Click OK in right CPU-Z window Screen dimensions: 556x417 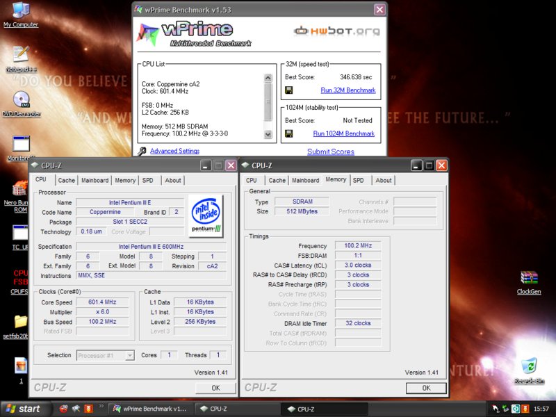(427, 388)
